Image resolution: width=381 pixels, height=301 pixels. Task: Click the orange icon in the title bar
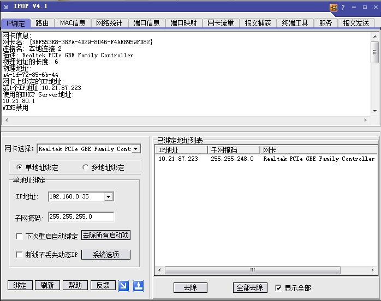pos(334,8)
